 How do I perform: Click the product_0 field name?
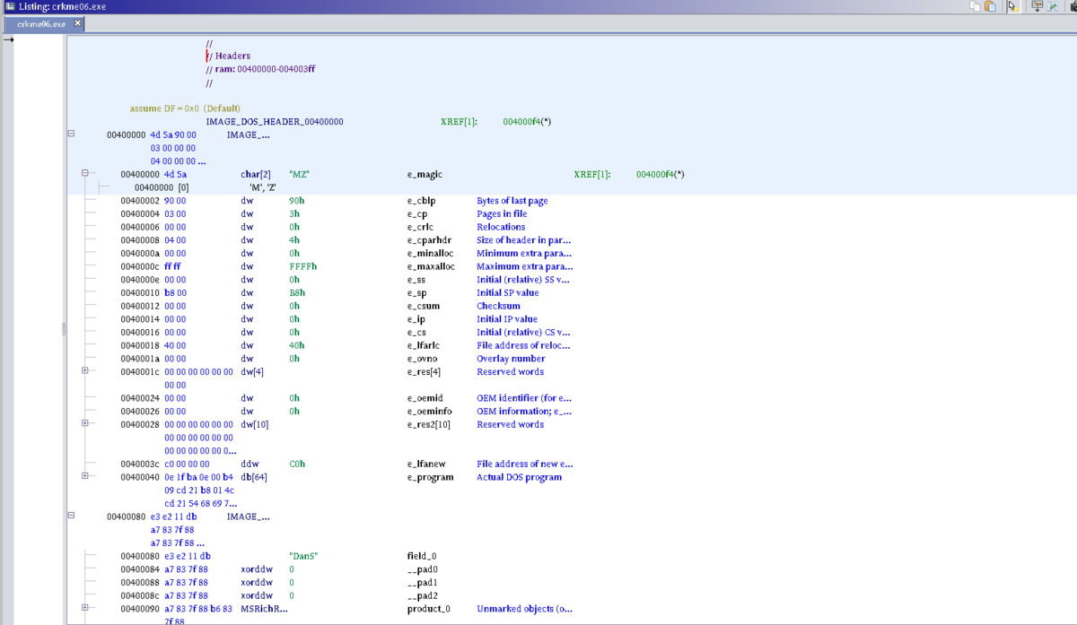428,609
